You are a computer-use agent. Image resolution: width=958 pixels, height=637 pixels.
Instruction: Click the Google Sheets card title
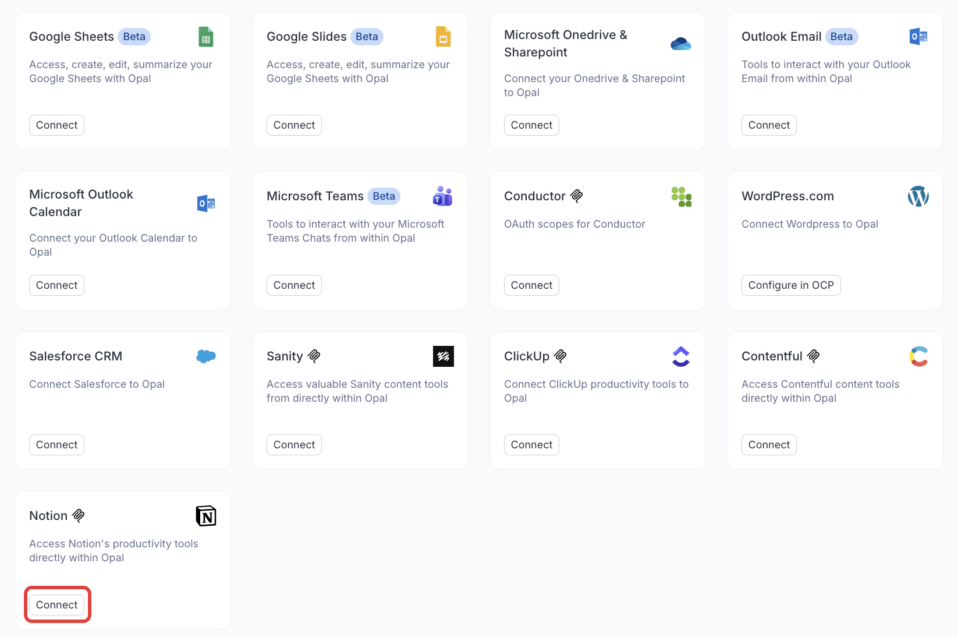pyautogui.click(x=72, y=37)
